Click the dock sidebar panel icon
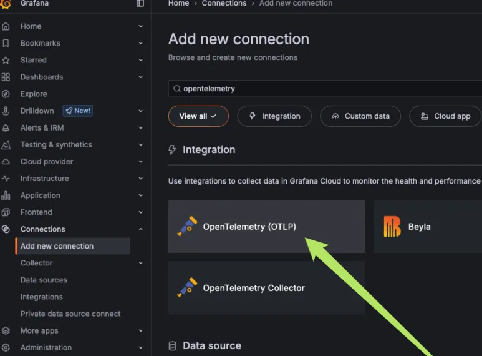Viewport: 482px width, 356px height. (x=140, y=4)
